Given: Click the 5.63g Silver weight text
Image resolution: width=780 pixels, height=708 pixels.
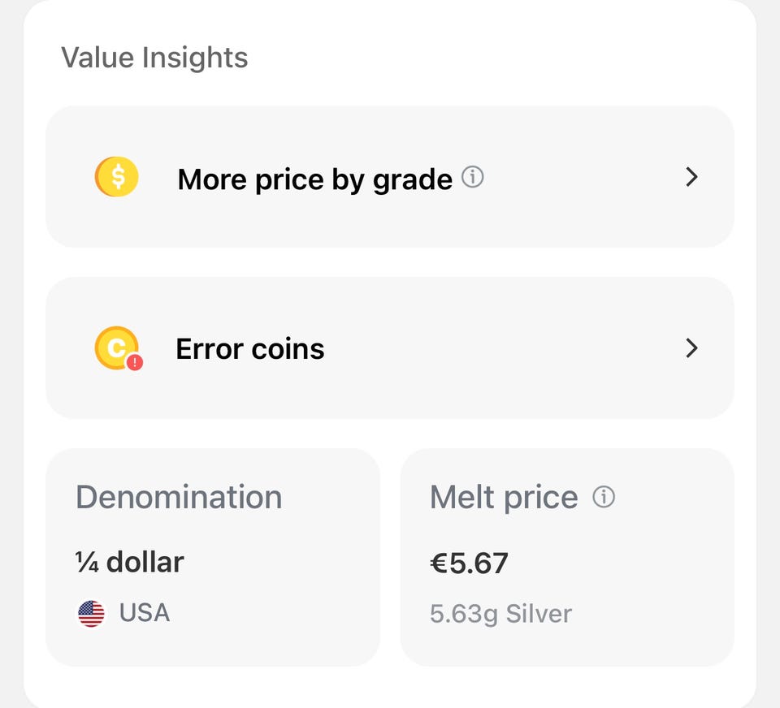Looking at the screenshot, I should pyautogui.click(x=500, y=613).
